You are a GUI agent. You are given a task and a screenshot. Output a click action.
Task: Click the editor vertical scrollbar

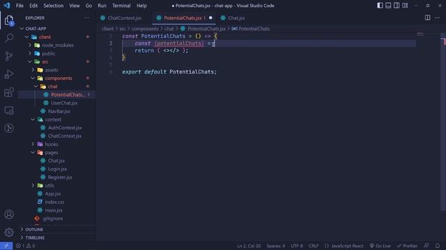tap(443, 122)
